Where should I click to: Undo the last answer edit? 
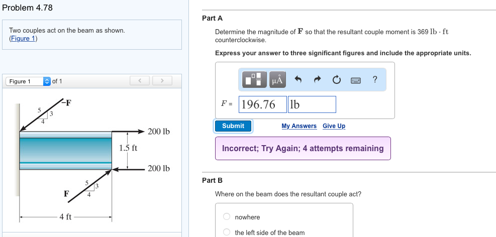point(297,79)
